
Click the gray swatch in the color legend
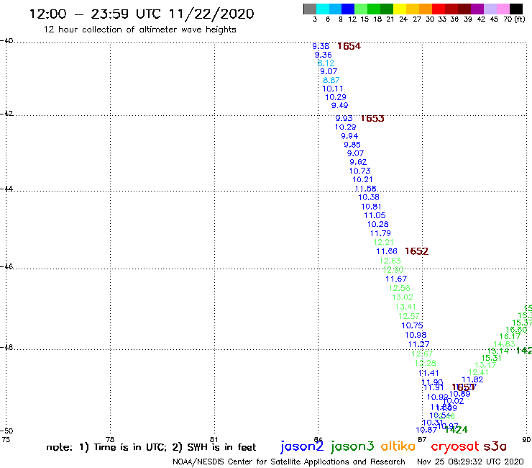(310, 9)
